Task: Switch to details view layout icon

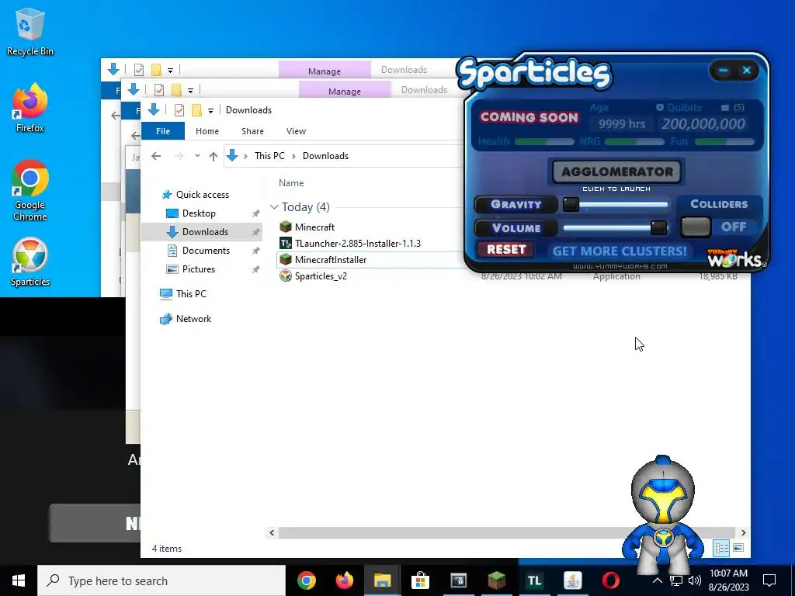Action: pos(721,548)
